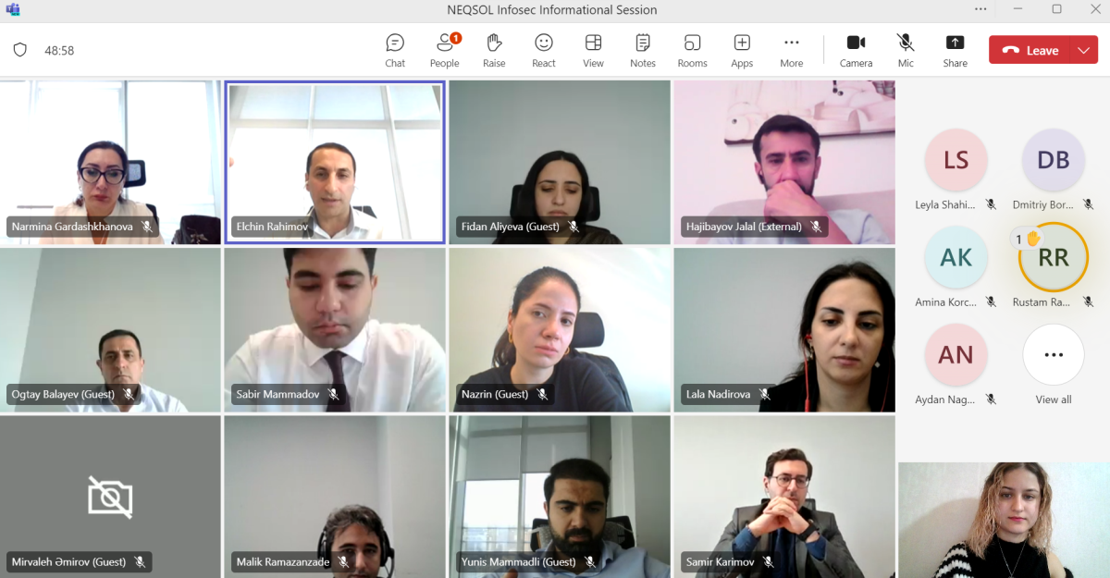Open breakout Rooms

(x=692, y=50)
